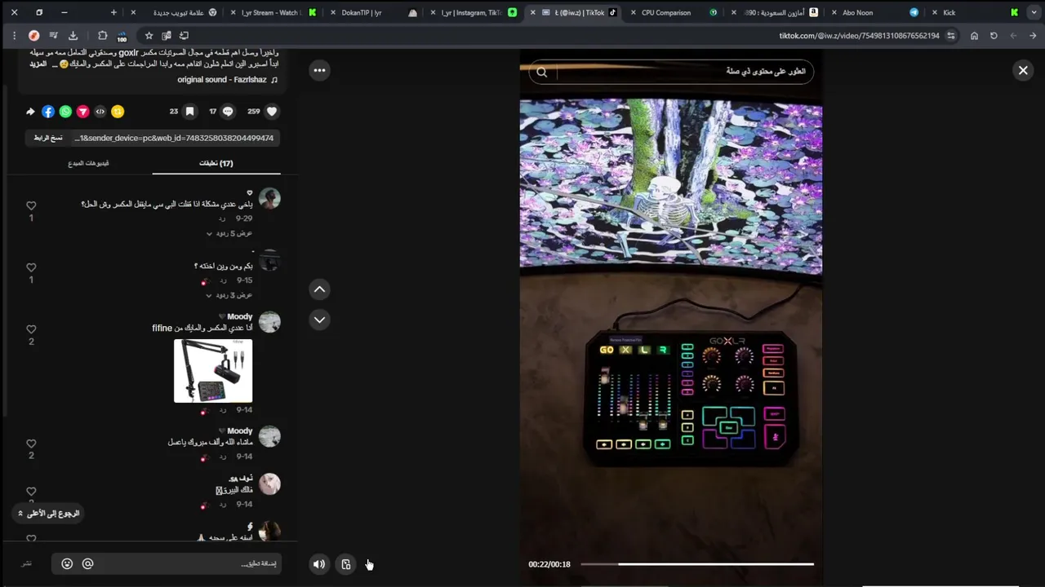Image resolution: width=1045 pixels, height=587 pixels.
Task: Go to previous video with up chevron
Action: [x=319, y=289]
